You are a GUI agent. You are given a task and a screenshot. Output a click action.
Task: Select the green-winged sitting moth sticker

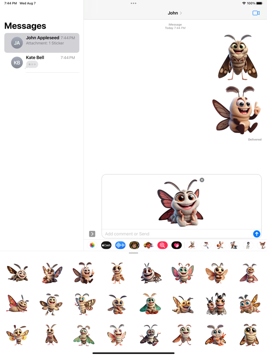[x=150, y=304]
